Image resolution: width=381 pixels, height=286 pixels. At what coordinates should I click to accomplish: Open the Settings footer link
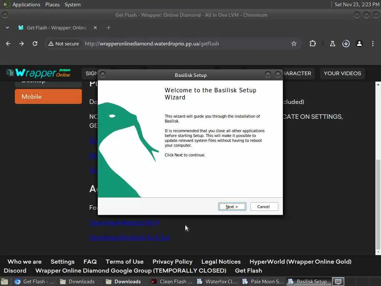(63, 262)
